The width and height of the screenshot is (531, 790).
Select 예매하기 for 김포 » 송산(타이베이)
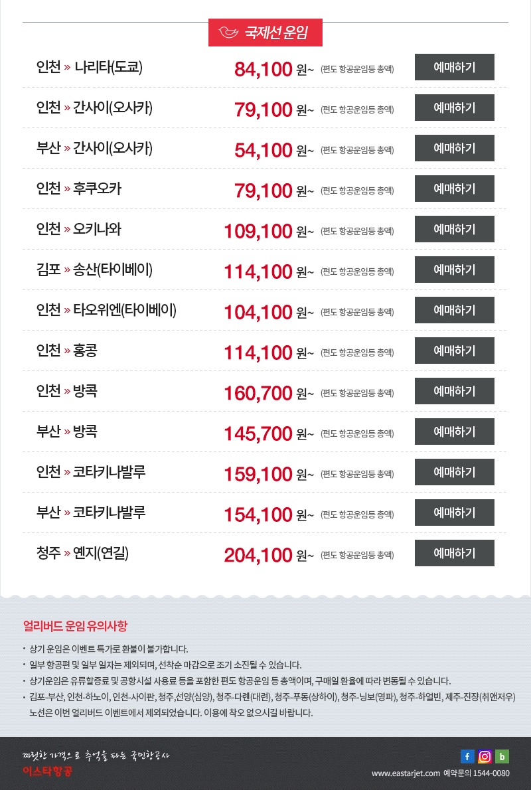[454, 270]
